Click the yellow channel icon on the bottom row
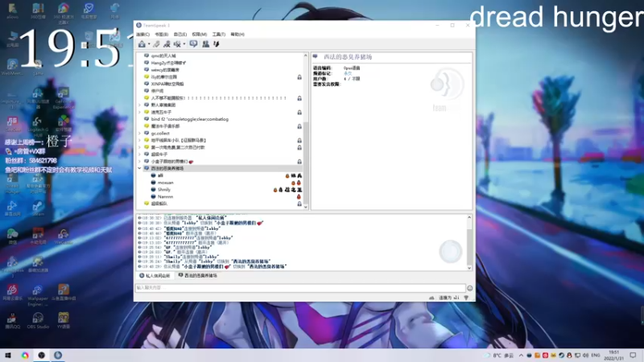The image size is (644, 362). [147, 204]
